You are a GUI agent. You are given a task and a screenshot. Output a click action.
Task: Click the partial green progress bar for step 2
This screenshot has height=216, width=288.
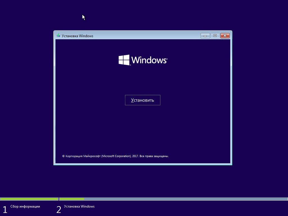coord(72,199)
